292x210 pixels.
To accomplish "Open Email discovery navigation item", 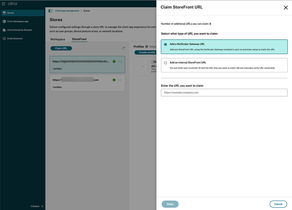I will point(23,38).
